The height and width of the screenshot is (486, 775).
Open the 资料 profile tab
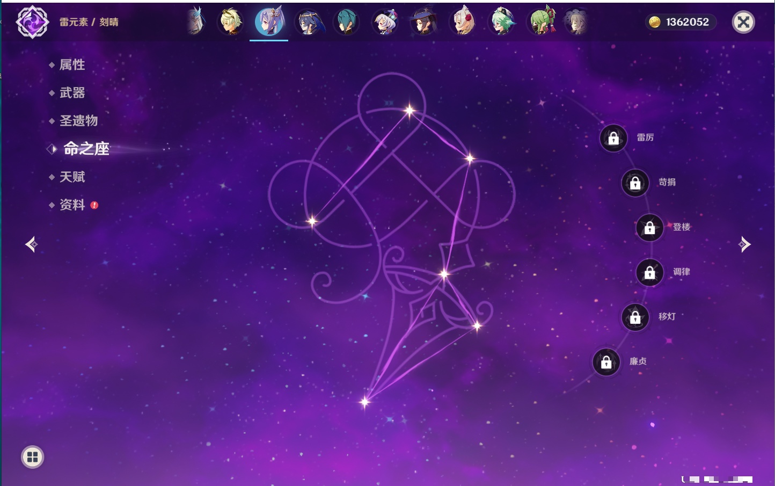[x=72, y=205]
